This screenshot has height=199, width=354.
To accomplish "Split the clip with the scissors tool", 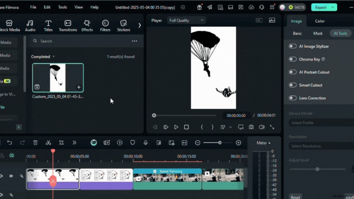I will point(48,142).
